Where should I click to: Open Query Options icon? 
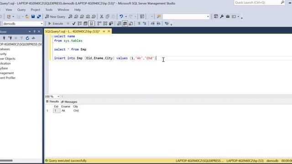coord(85,23)
